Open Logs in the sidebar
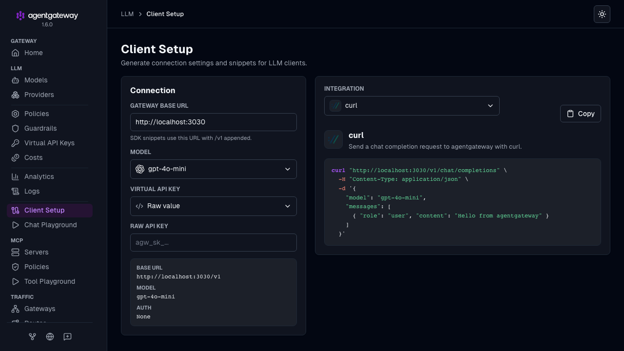The height and width of the screenshot is (351, 624). [x=50, y=191]
